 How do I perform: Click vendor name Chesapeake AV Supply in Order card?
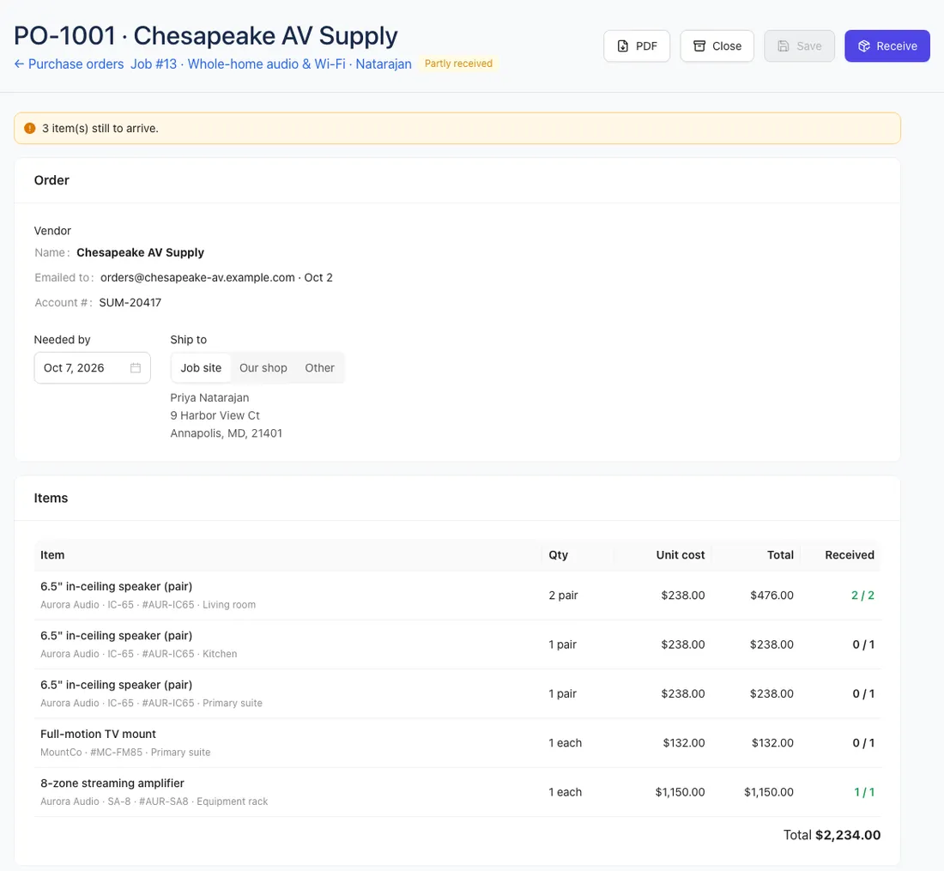pyautogui.click(x=140, y=253)
